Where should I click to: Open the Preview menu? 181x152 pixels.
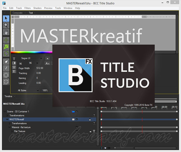pos(48,8)
